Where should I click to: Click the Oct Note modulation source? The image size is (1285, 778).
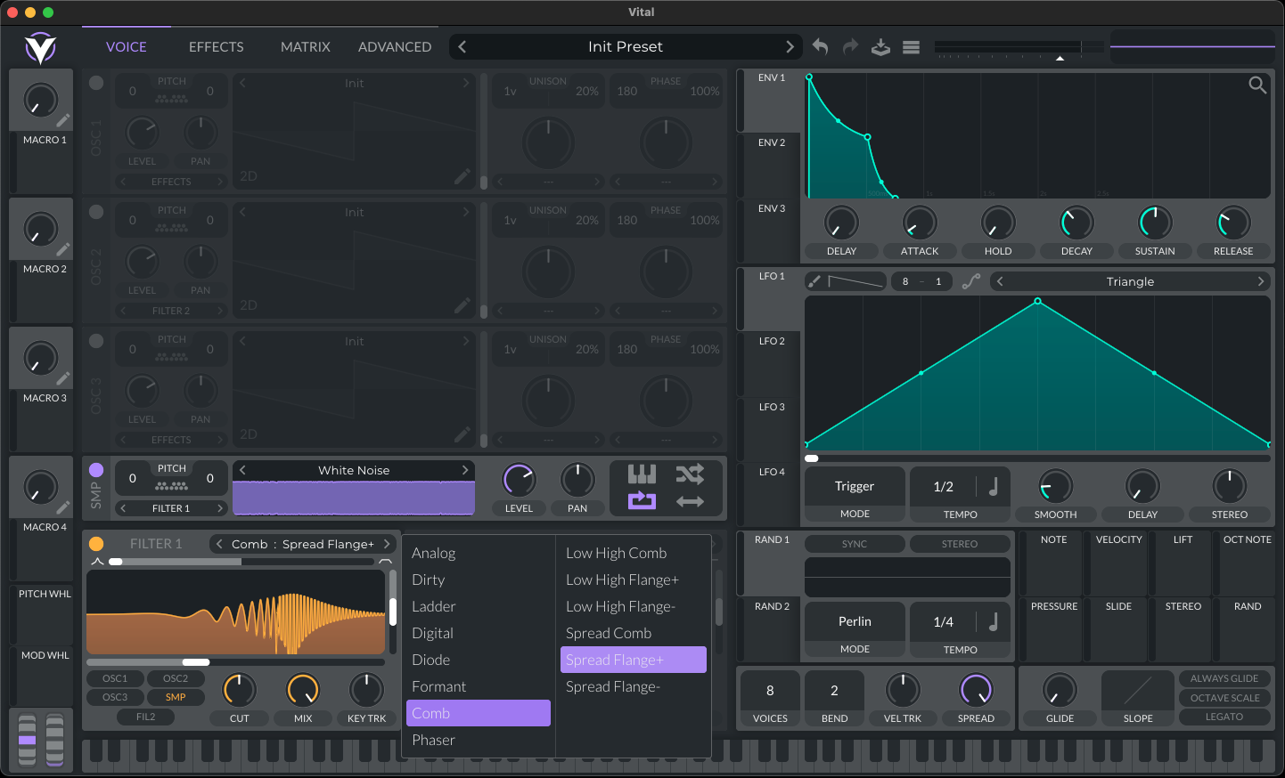[1247, 539]
